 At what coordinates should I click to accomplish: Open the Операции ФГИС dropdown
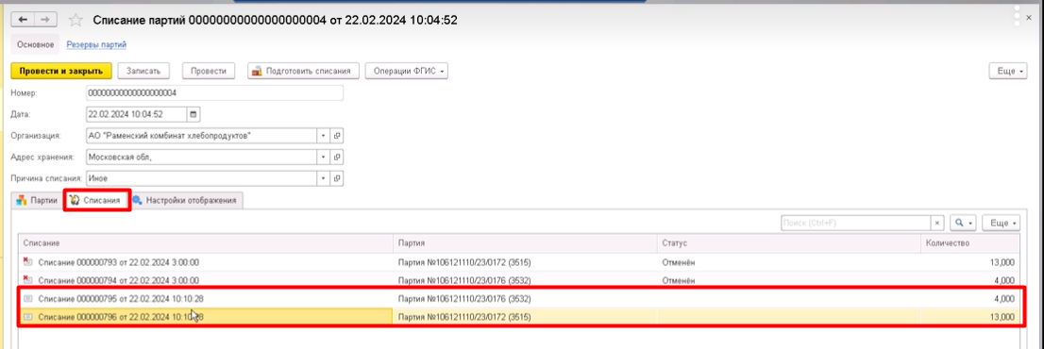point(407,71)
